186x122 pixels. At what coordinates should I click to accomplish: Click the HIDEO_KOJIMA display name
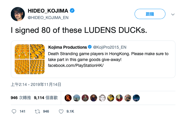click(x=48, y=11)
